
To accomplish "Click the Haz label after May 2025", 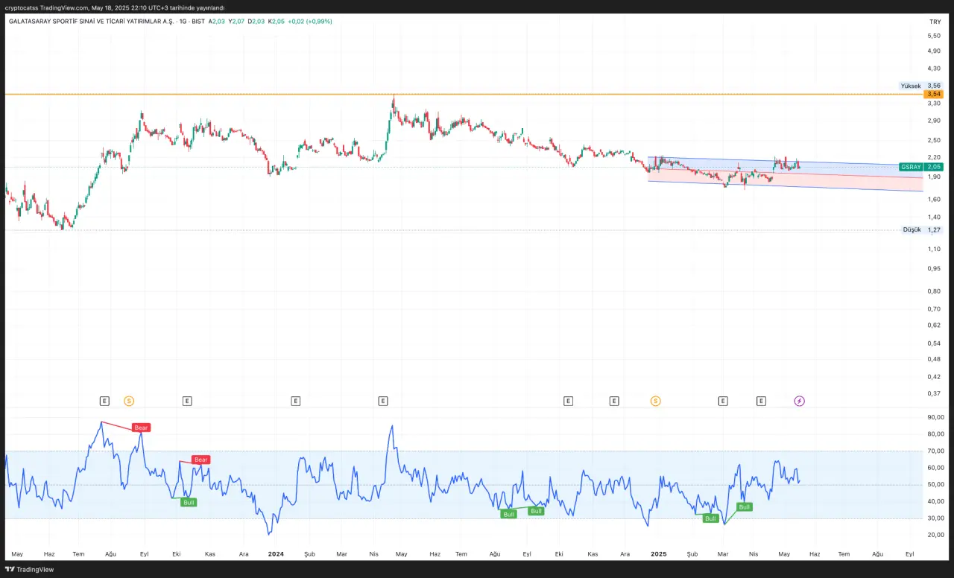I will click(x=815, y=554).
